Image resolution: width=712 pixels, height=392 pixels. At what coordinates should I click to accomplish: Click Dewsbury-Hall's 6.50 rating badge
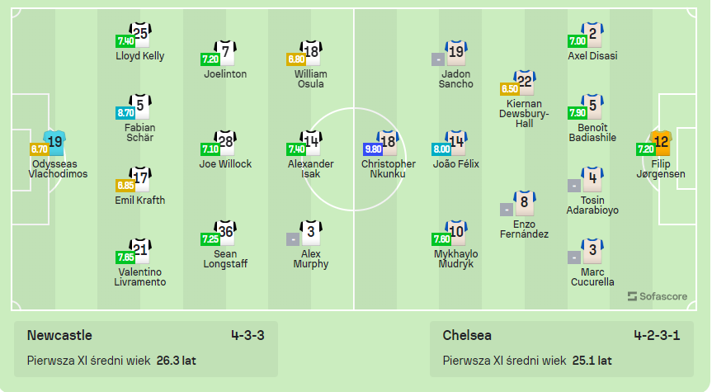(509, 89)
